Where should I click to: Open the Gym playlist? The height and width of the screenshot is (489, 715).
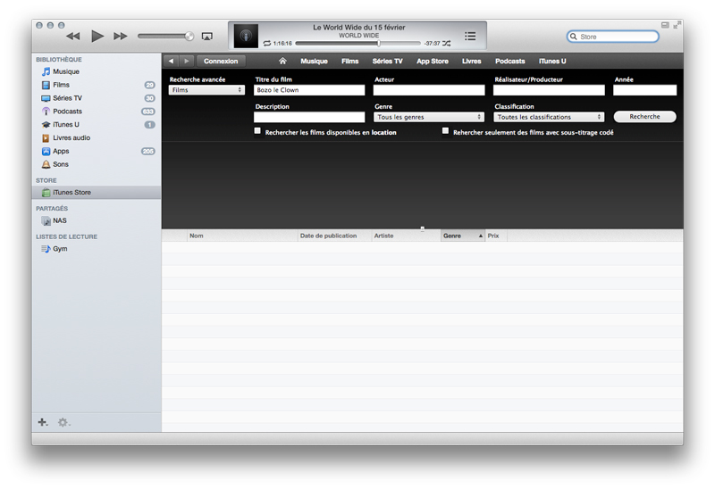[x=97, y=249]
